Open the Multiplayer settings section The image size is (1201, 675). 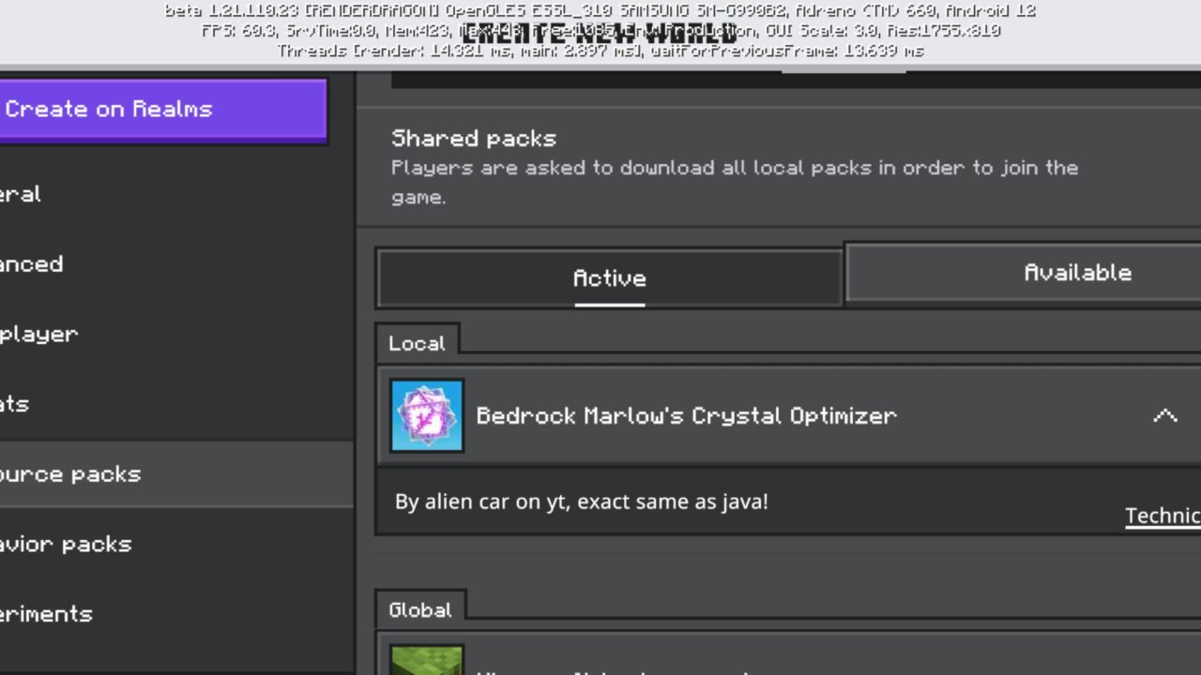[39, 334]
